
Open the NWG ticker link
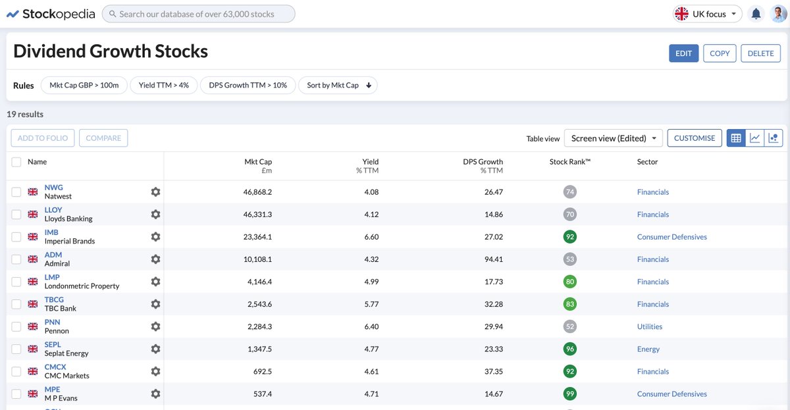pyautogui.click(x=54, y=188)
